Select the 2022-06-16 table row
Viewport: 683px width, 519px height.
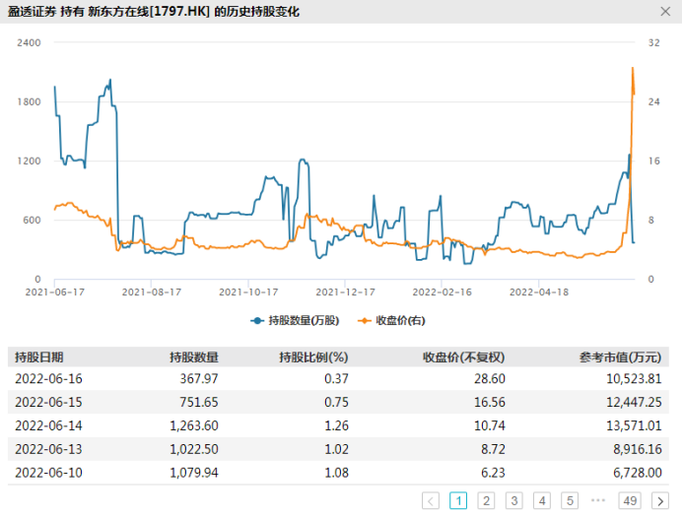click(x=341, y=378)
